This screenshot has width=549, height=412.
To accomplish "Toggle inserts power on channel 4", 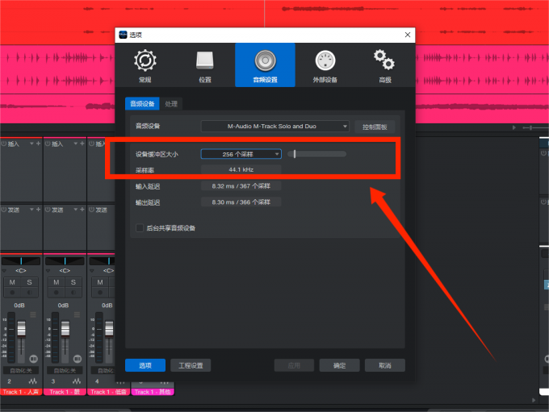I will (x=91, y=144).
